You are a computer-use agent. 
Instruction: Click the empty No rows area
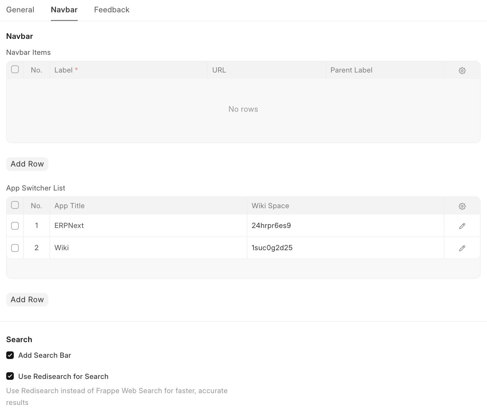point(243,109)
